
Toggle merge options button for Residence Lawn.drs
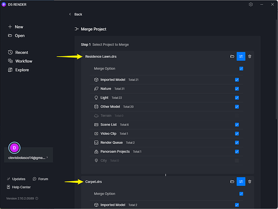coord(241,56)
